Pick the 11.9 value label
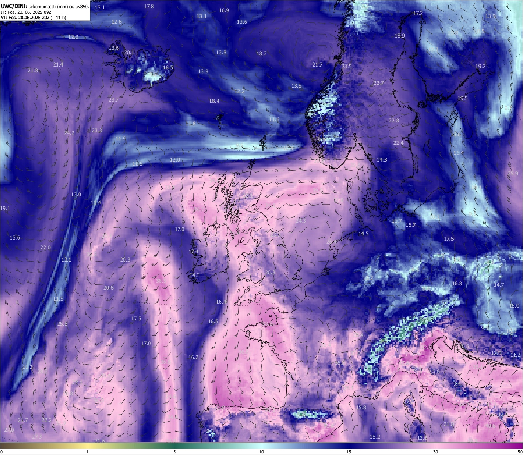 click(121, 138)
